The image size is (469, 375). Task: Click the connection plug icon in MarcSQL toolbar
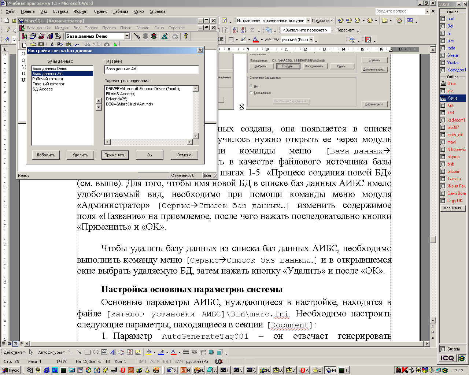[x=137, y=36]
